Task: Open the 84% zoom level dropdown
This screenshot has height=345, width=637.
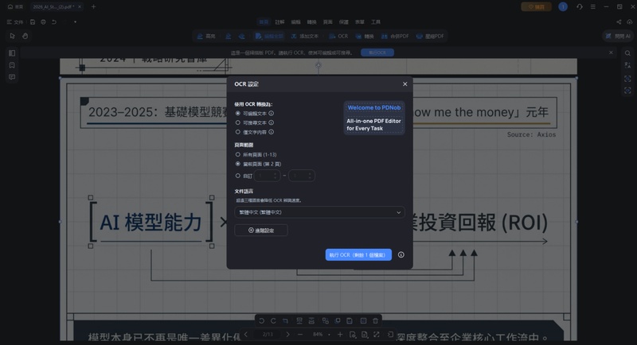Action: [x=321, y=335]
